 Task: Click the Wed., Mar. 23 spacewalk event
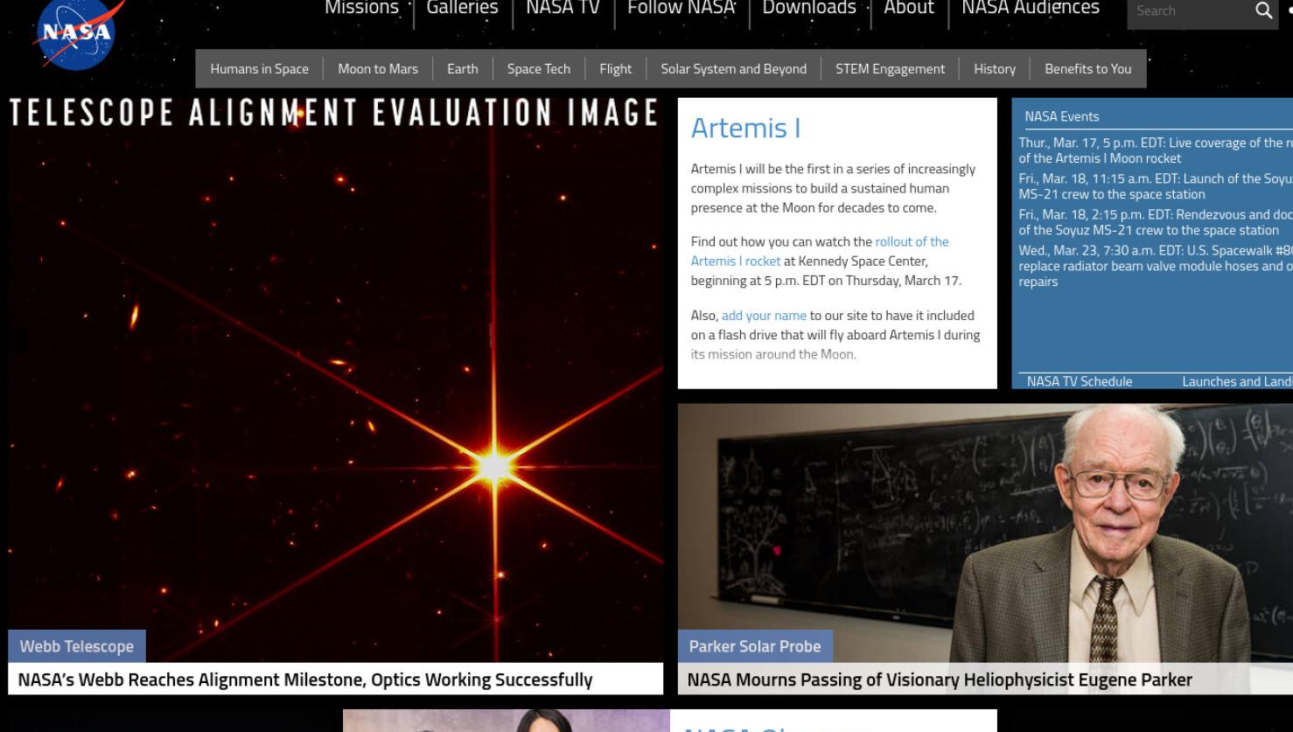pyautogui.click(x=1156, y=266)
